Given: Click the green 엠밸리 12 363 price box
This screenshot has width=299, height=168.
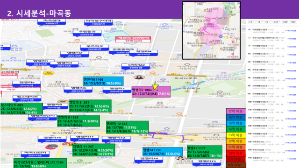Looking at the screenshot, I should coord(128,127).
